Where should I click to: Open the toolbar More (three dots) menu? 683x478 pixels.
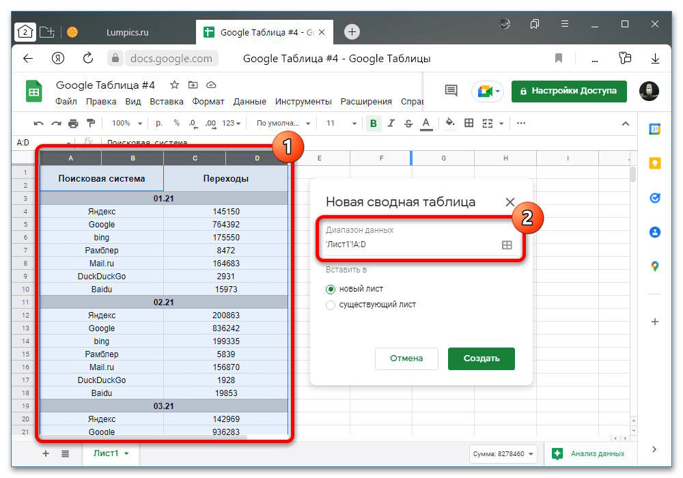pos(521,123)
